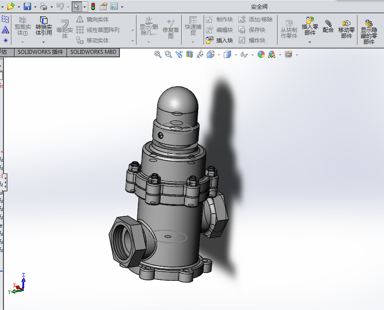The image size is (384, 310).
Task: Click the Edit Appearance color ball
Action: point(261,54)
